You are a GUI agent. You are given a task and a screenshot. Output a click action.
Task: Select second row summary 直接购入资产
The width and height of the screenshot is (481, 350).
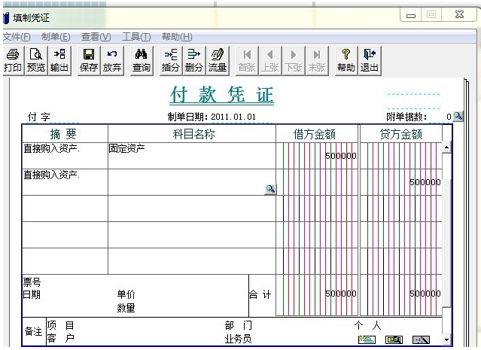[x=65, y=182]
